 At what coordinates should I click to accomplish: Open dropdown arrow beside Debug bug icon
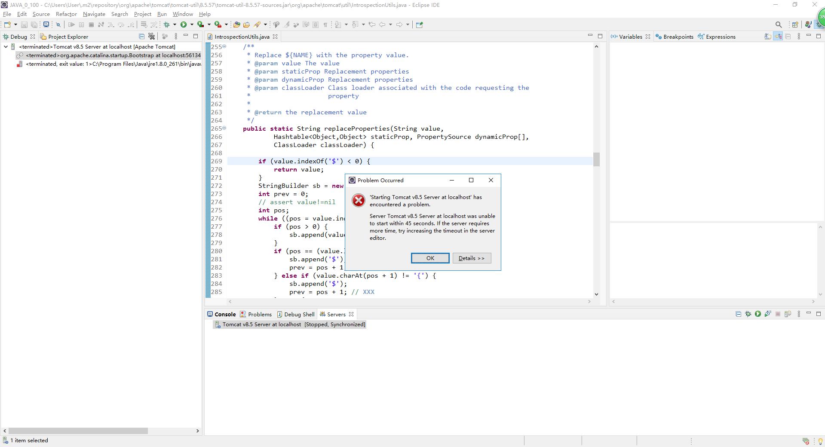(x=175, y=24)
